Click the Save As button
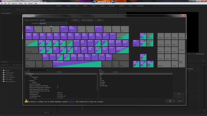207x116 pixels. point(76,20)
